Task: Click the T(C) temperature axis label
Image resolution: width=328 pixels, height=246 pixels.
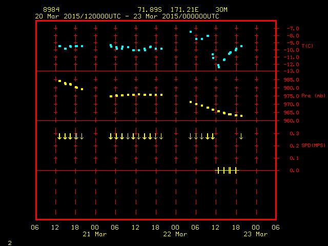Action: pyautogui.click(x=307, y=46)
